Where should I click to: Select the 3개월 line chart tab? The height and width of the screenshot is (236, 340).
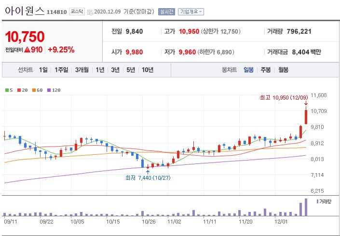(82, 70)
